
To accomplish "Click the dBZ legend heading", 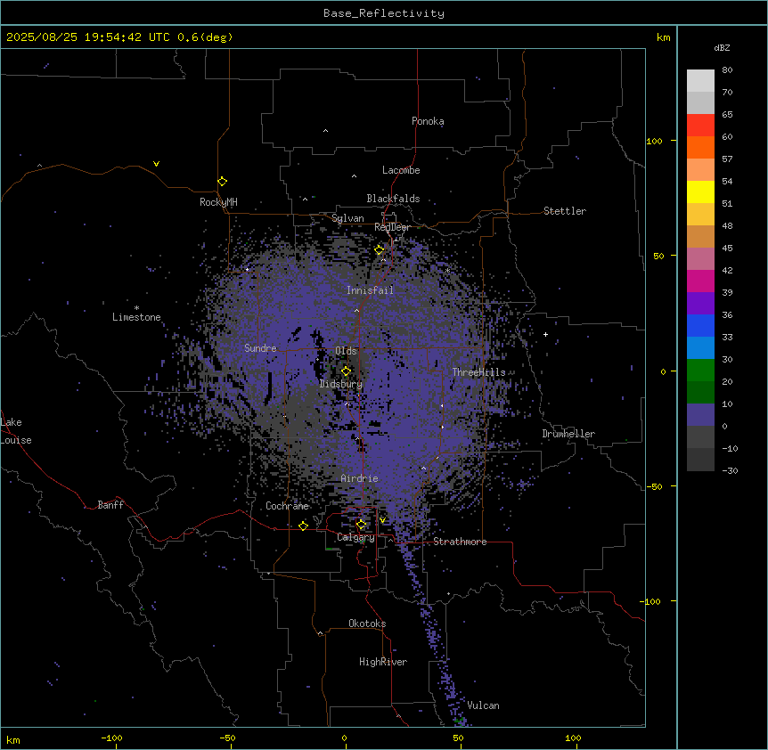I will [722, 47].
